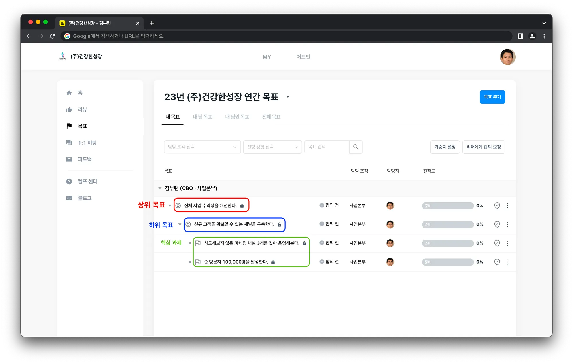Click the 가중치 설정 button
Screen dimensions: 573x364
pyautogui.click(x=445, y=147)
